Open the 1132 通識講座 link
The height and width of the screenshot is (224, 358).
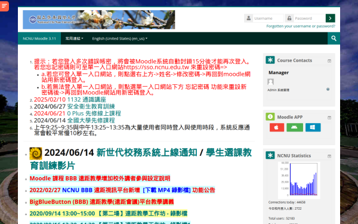point(87,100)
